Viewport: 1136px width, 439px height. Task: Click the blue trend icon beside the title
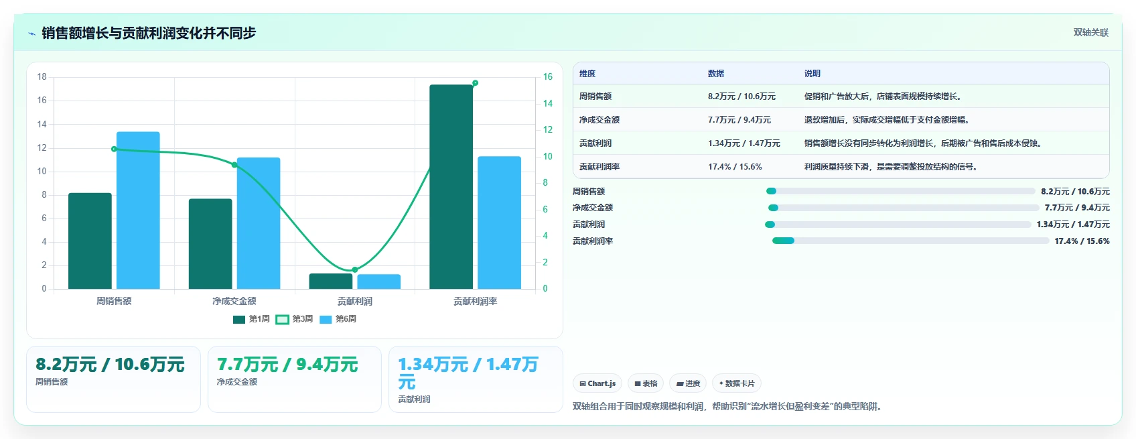click(31, 34)
